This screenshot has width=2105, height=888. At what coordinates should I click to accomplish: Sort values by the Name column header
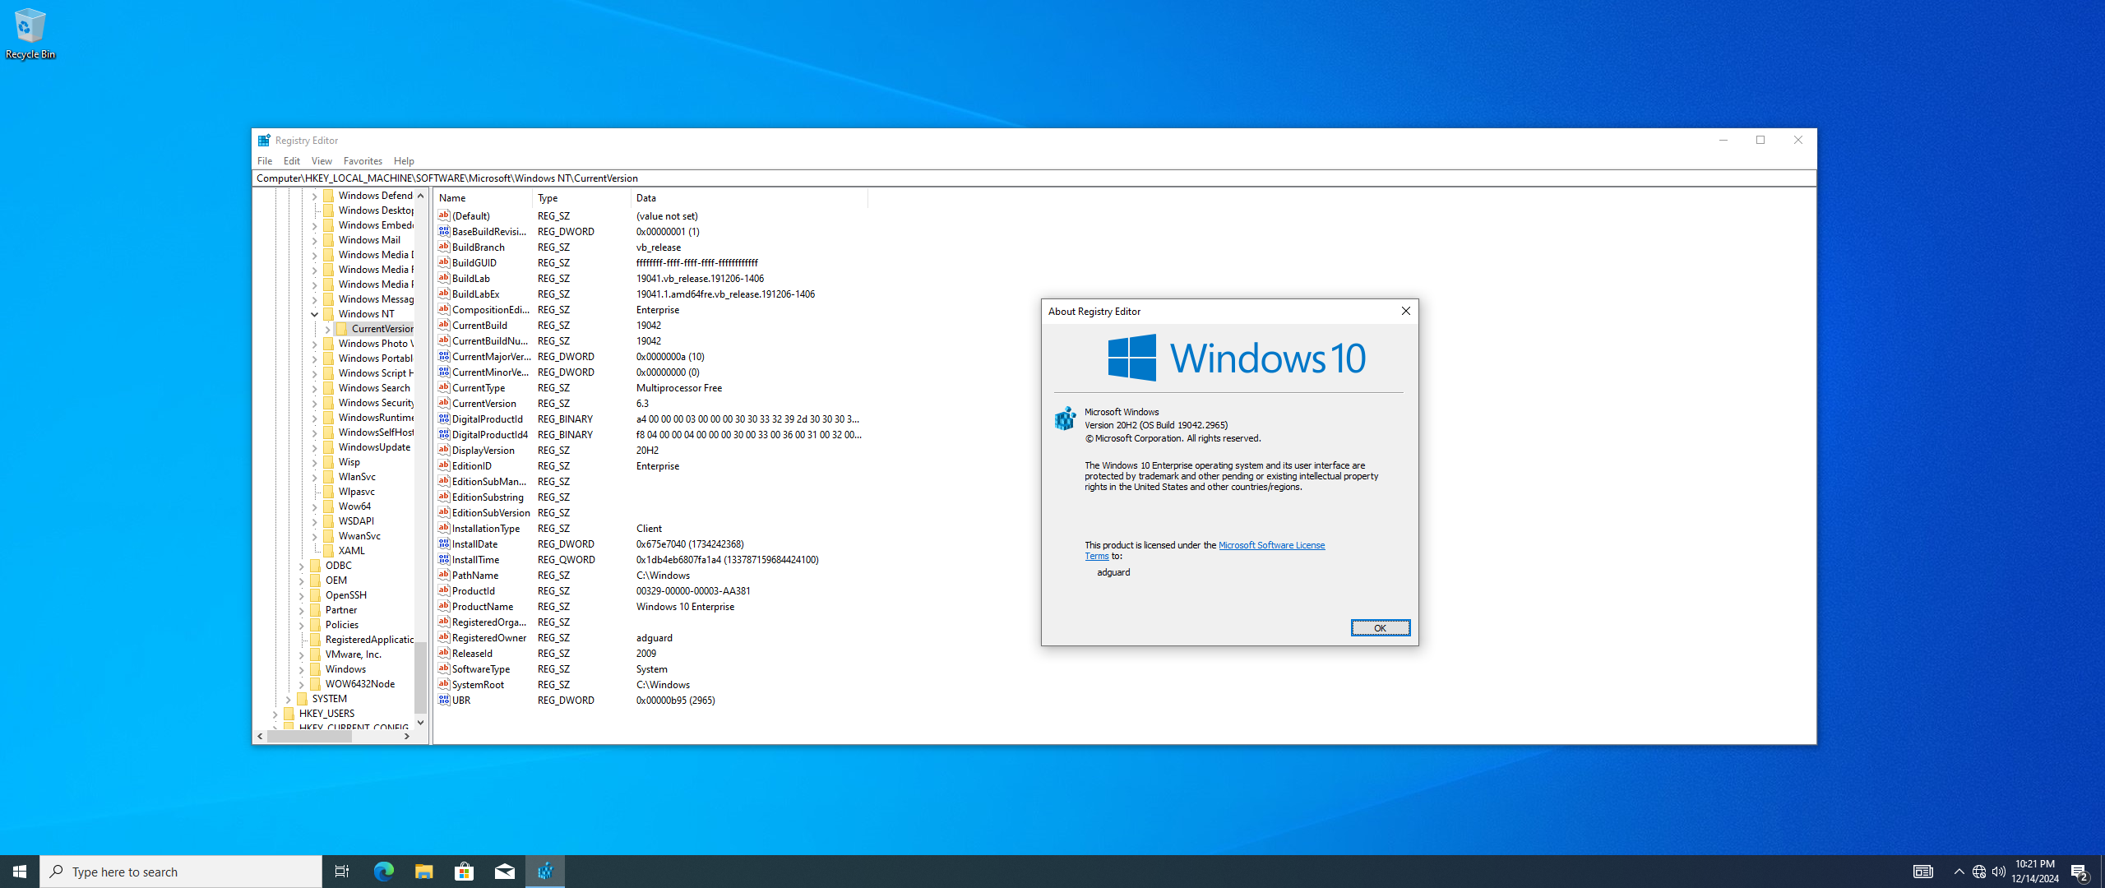(483, 198)
